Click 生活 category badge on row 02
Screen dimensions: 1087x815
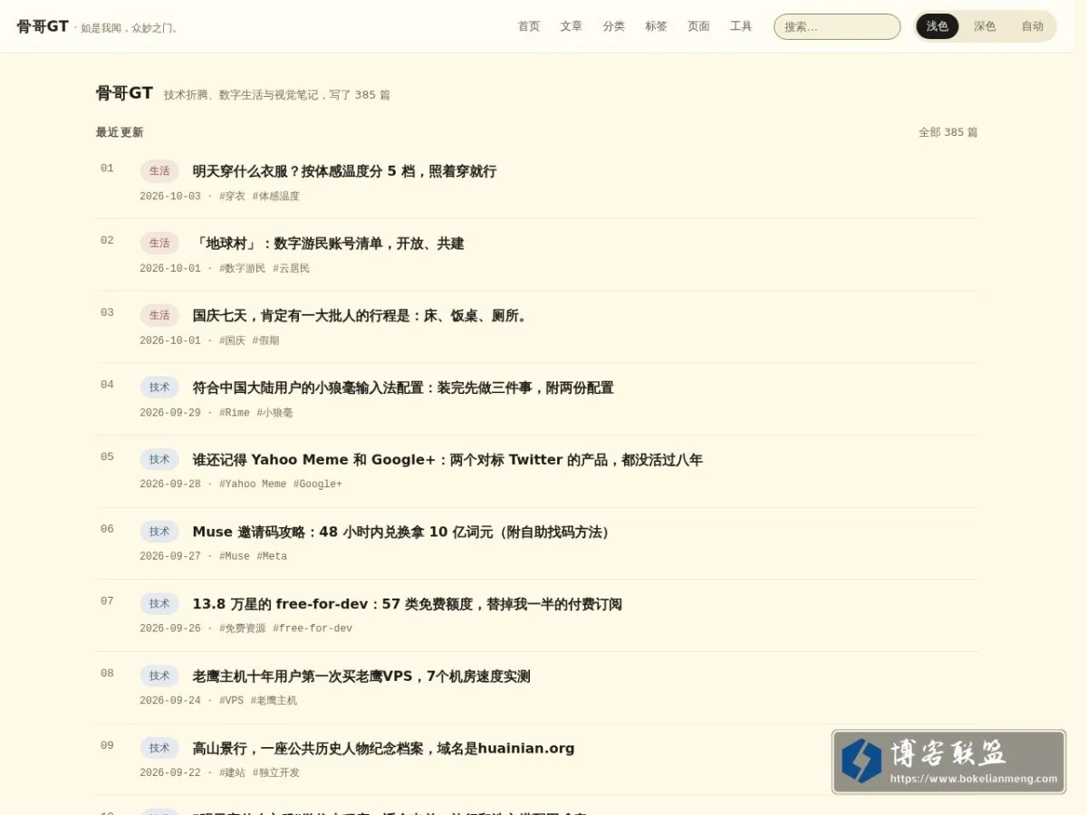point(159,243)
